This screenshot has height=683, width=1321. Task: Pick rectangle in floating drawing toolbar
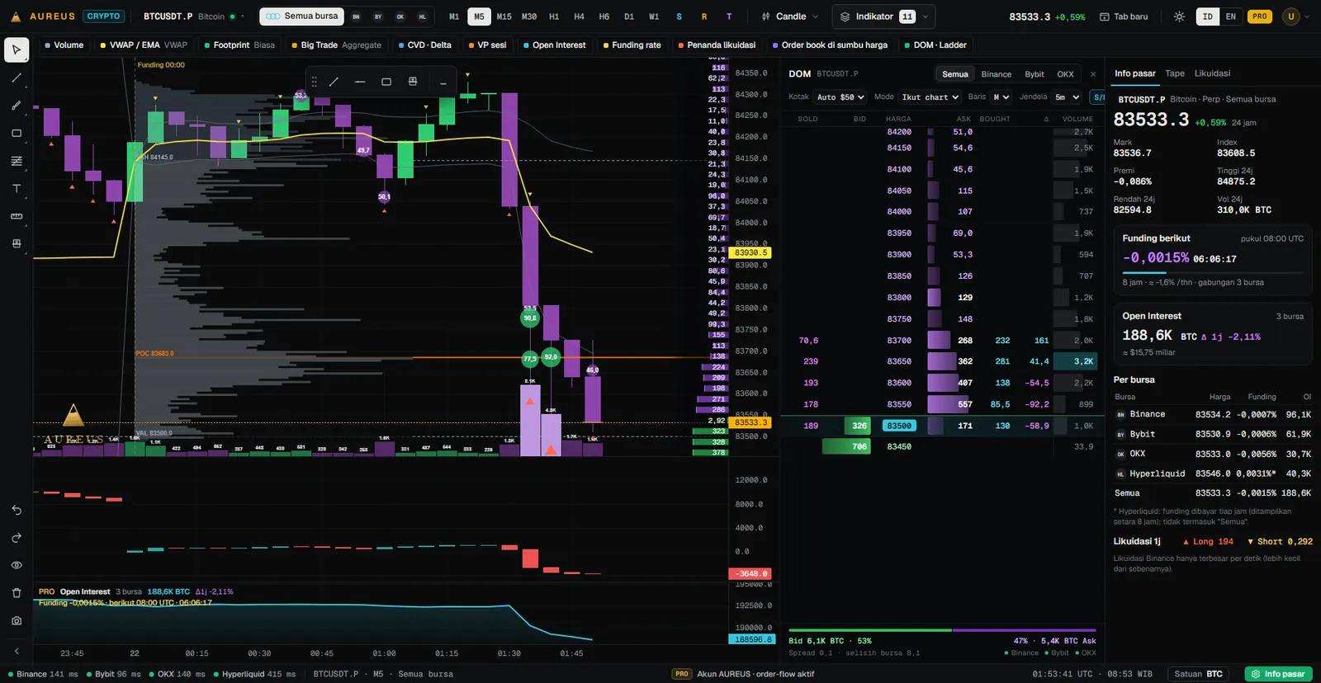pyautogui.click(x=386, y=82)
